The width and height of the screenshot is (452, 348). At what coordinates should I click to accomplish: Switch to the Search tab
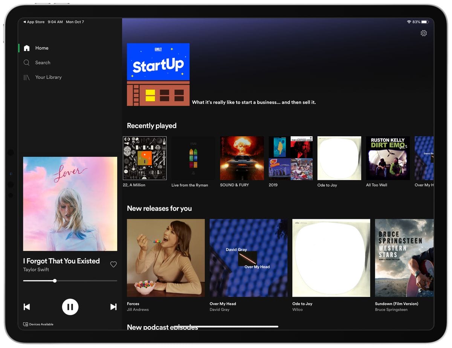coord(43,63)
